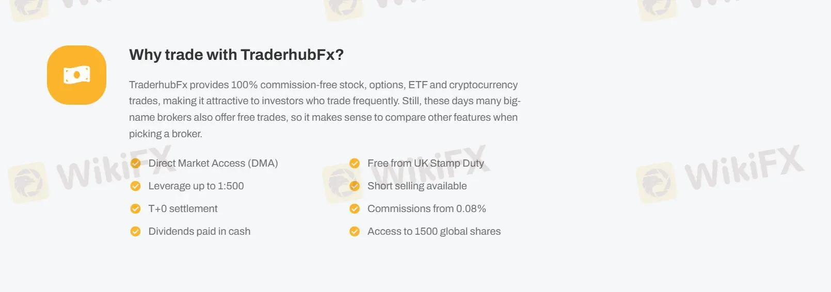Click the 'Free from UK Stamp Duty' text

[x=425, y=164]
